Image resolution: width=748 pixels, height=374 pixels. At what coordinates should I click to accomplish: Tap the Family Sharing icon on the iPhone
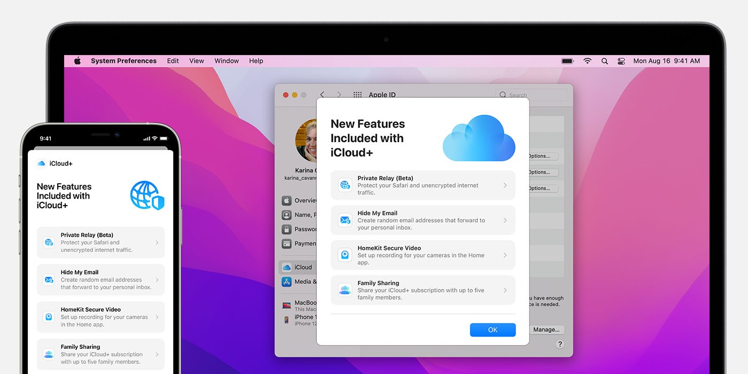pos(49,353)
